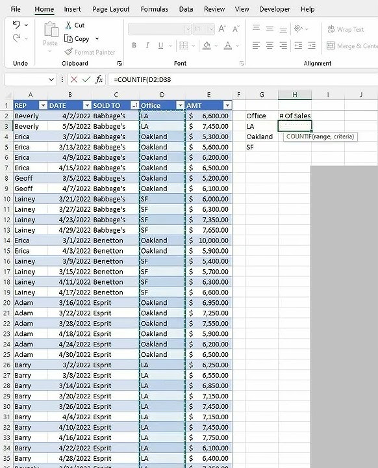This screenshot has width=378, height=468.
Task: Click the Select All corner triangle
Action: point(8,95)
